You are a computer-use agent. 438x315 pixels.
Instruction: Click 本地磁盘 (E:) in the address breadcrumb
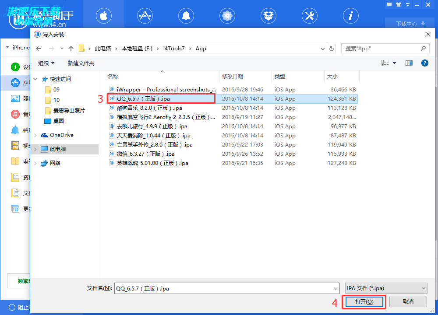coord(137,49)
